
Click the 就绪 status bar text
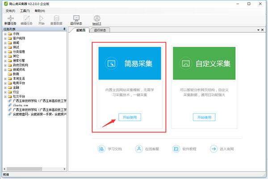click(6, 175)
